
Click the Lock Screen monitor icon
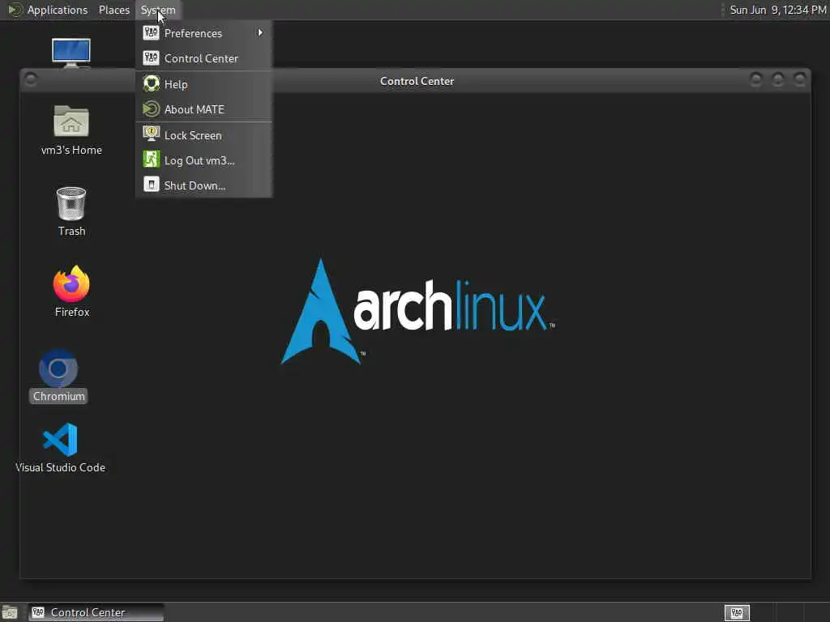(151, 134)
